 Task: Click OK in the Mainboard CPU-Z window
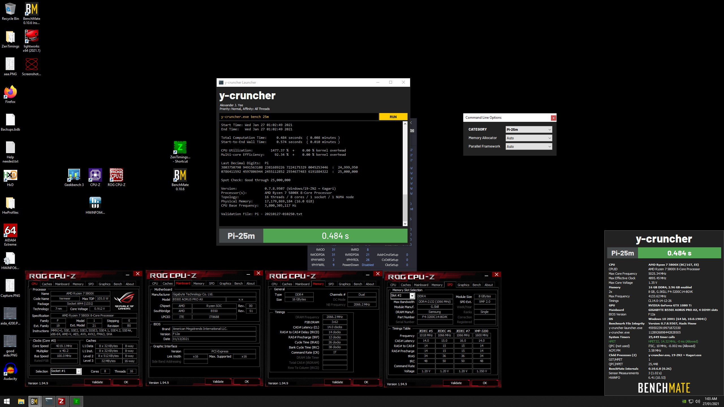pos(247,382)
